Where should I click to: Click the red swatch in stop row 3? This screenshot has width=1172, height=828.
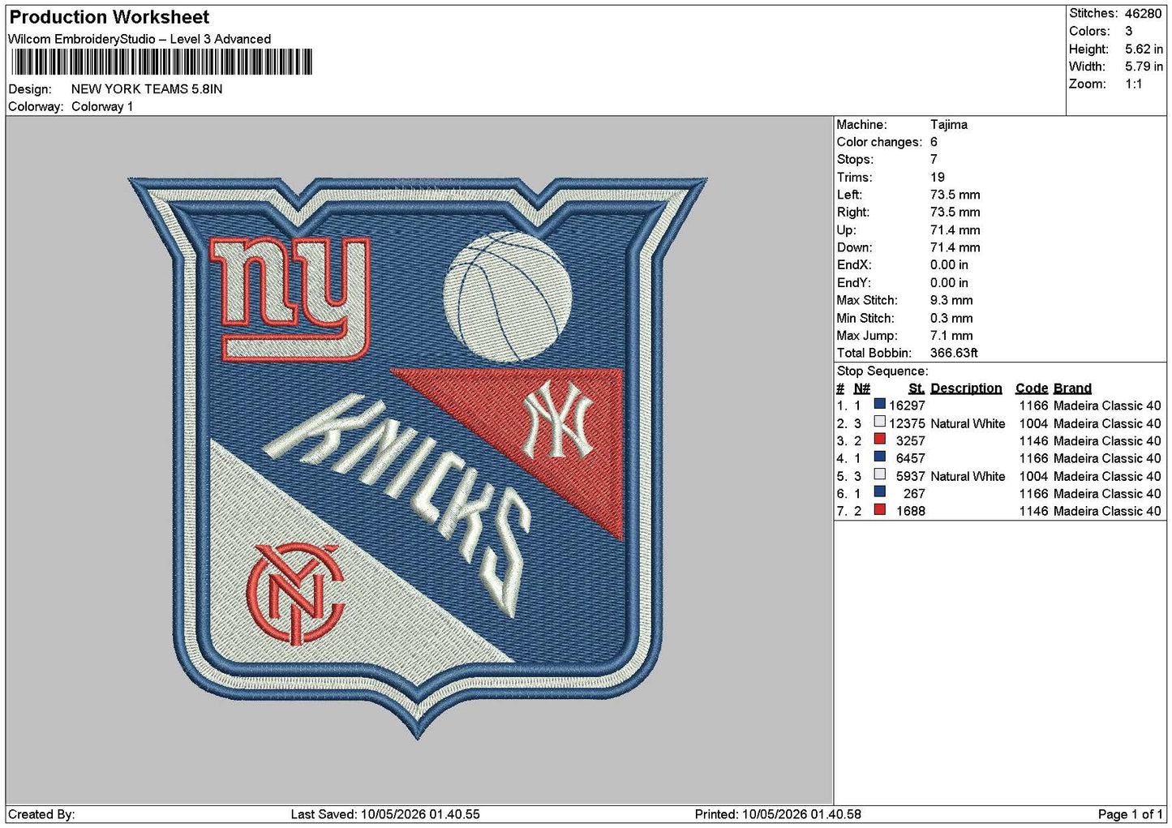(x=879, y=440)
